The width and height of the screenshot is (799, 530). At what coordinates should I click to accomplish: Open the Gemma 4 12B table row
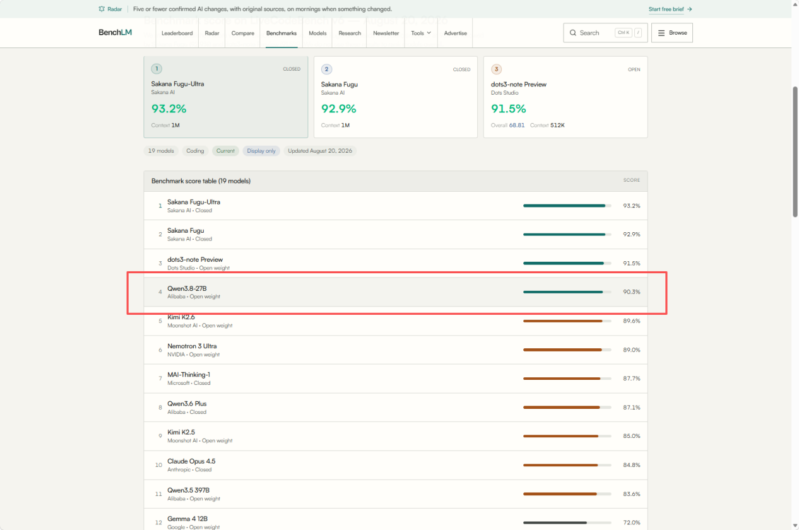pos(396,519)
